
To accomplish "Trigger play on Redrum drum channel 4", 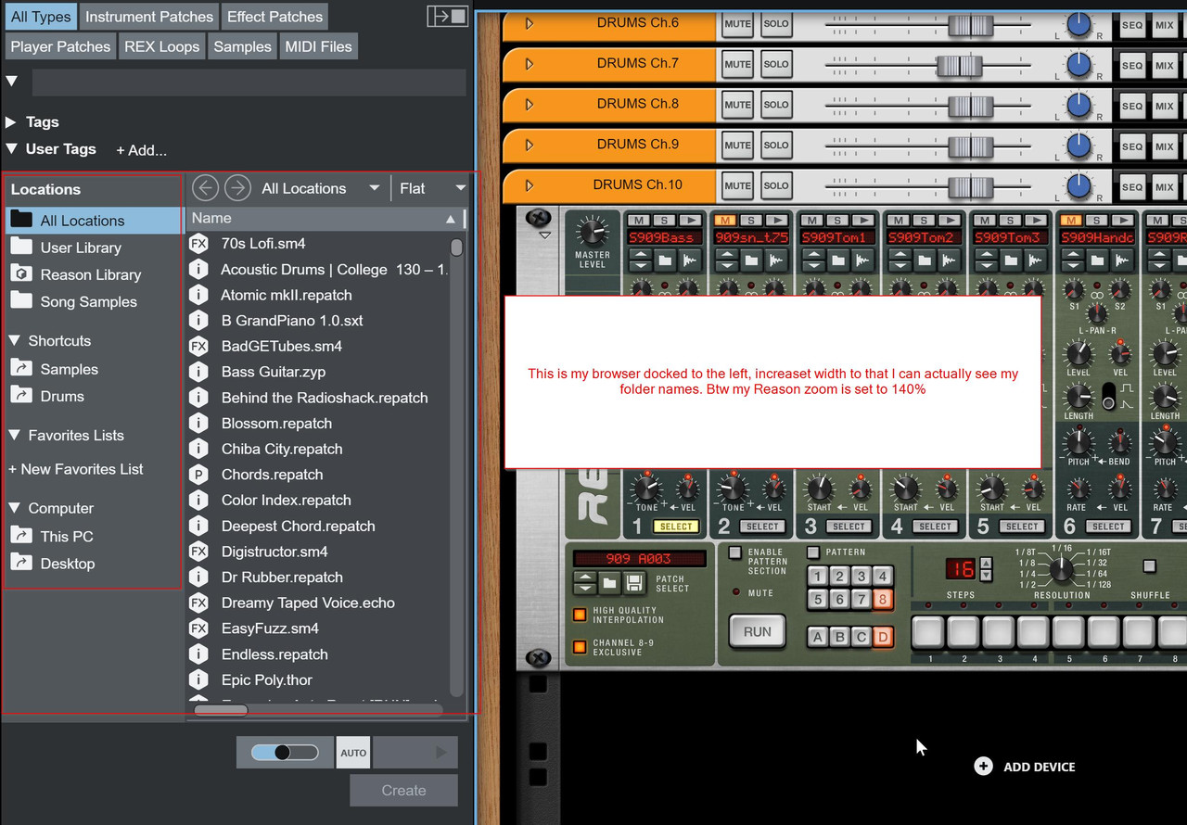I will (949, 221).
